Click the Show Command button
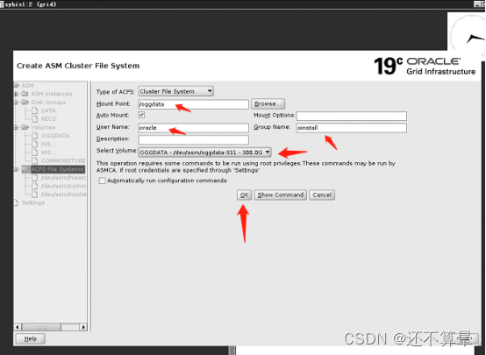This screenshot has height=355, width=486. (x=281, y=195)
